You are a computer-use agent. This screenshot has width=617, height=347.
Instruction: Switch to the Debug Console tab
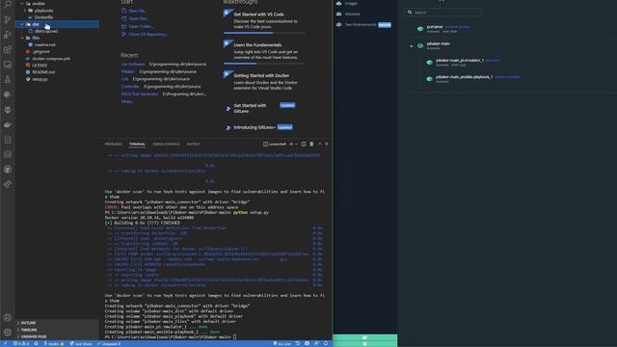tap(166, 144)
